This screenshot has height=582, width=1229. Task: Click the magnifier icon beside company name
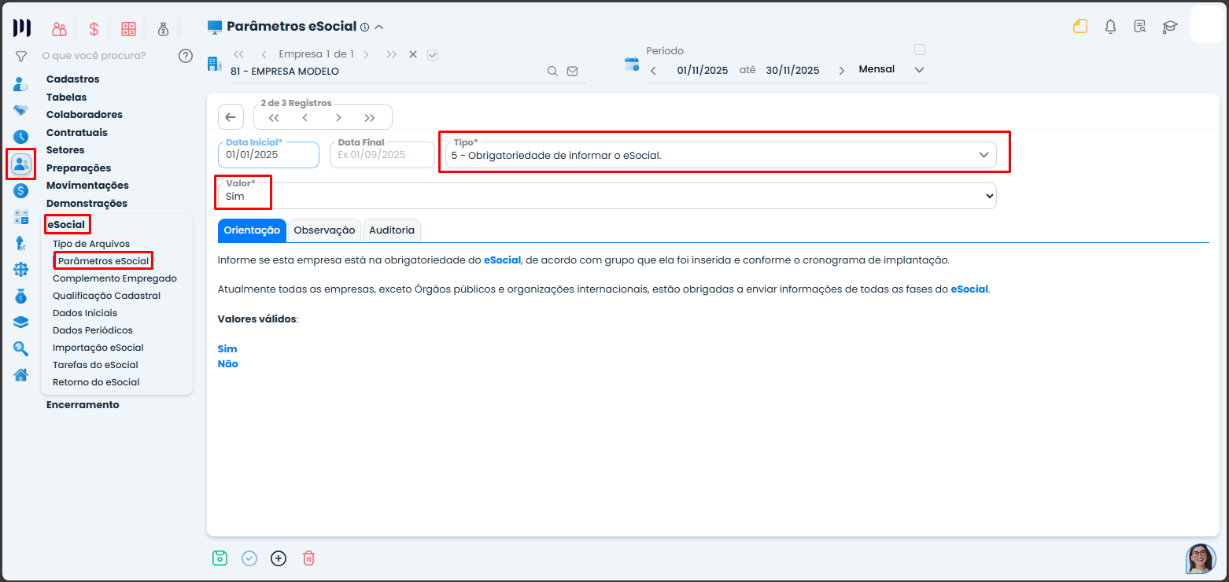553,72
